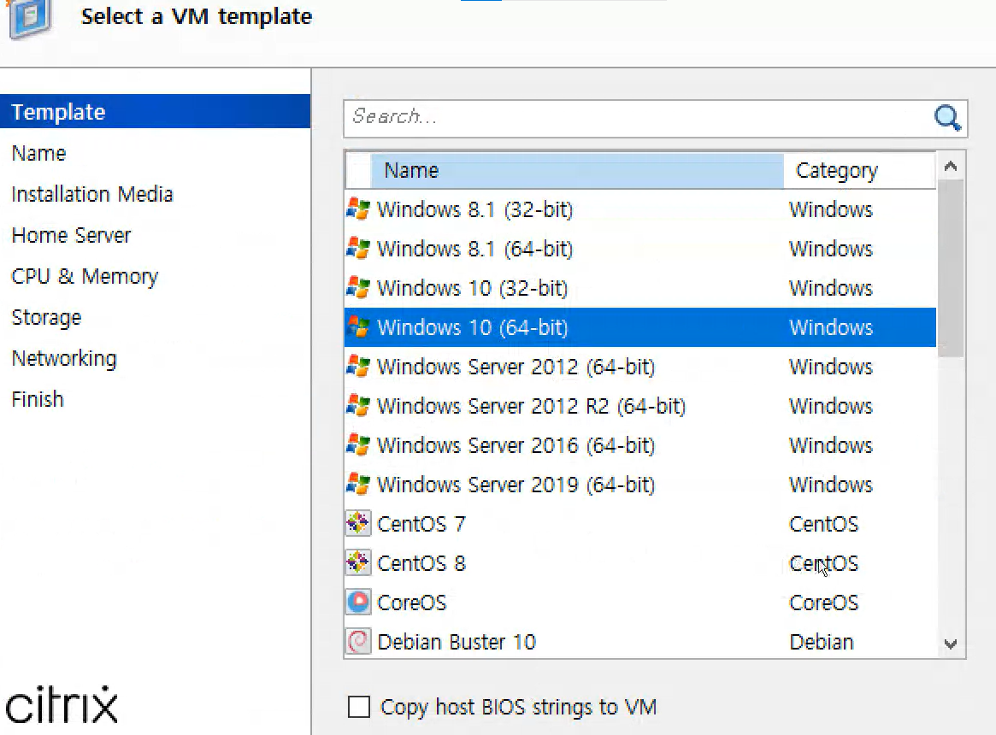Click the Debian Buster 10 swirl icon
996x735 pixels.
pyautogui.click(x=358, y=642)
